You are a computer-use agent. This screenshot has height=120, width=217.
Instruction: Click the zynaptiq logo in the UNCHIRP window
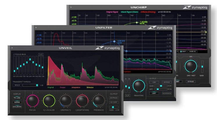[x=195, y=7]
